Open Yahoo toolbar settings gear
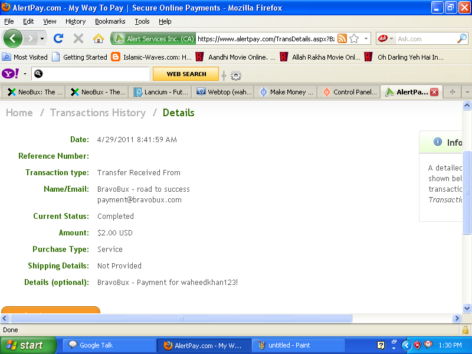The width and height of the screenshot is (472, 354). pos(235,76)
